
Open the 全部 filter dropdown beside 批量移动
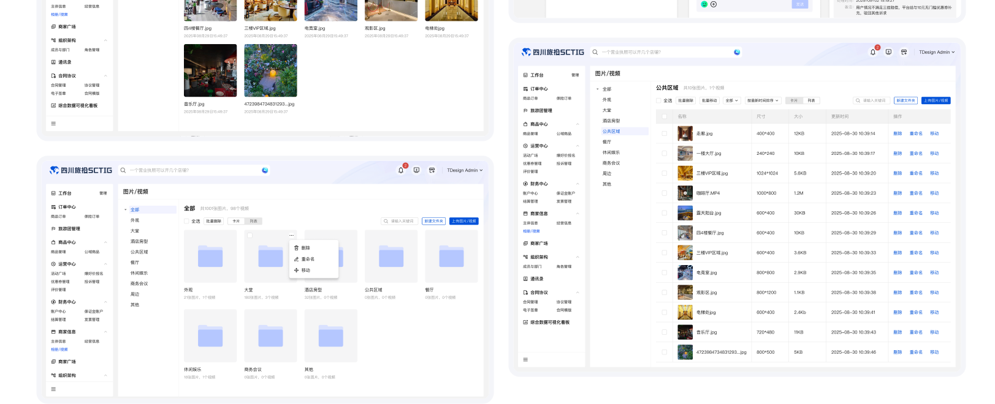(731, 100)
